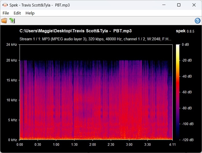Click the 'spek 0.8.5' version label
The image size is (202, 153).
[185, 31]
